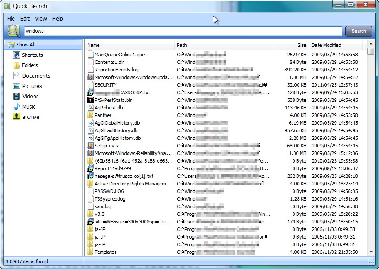Click the Search button
Viewport: 379px width, 269px height.
tap(359, 31)
